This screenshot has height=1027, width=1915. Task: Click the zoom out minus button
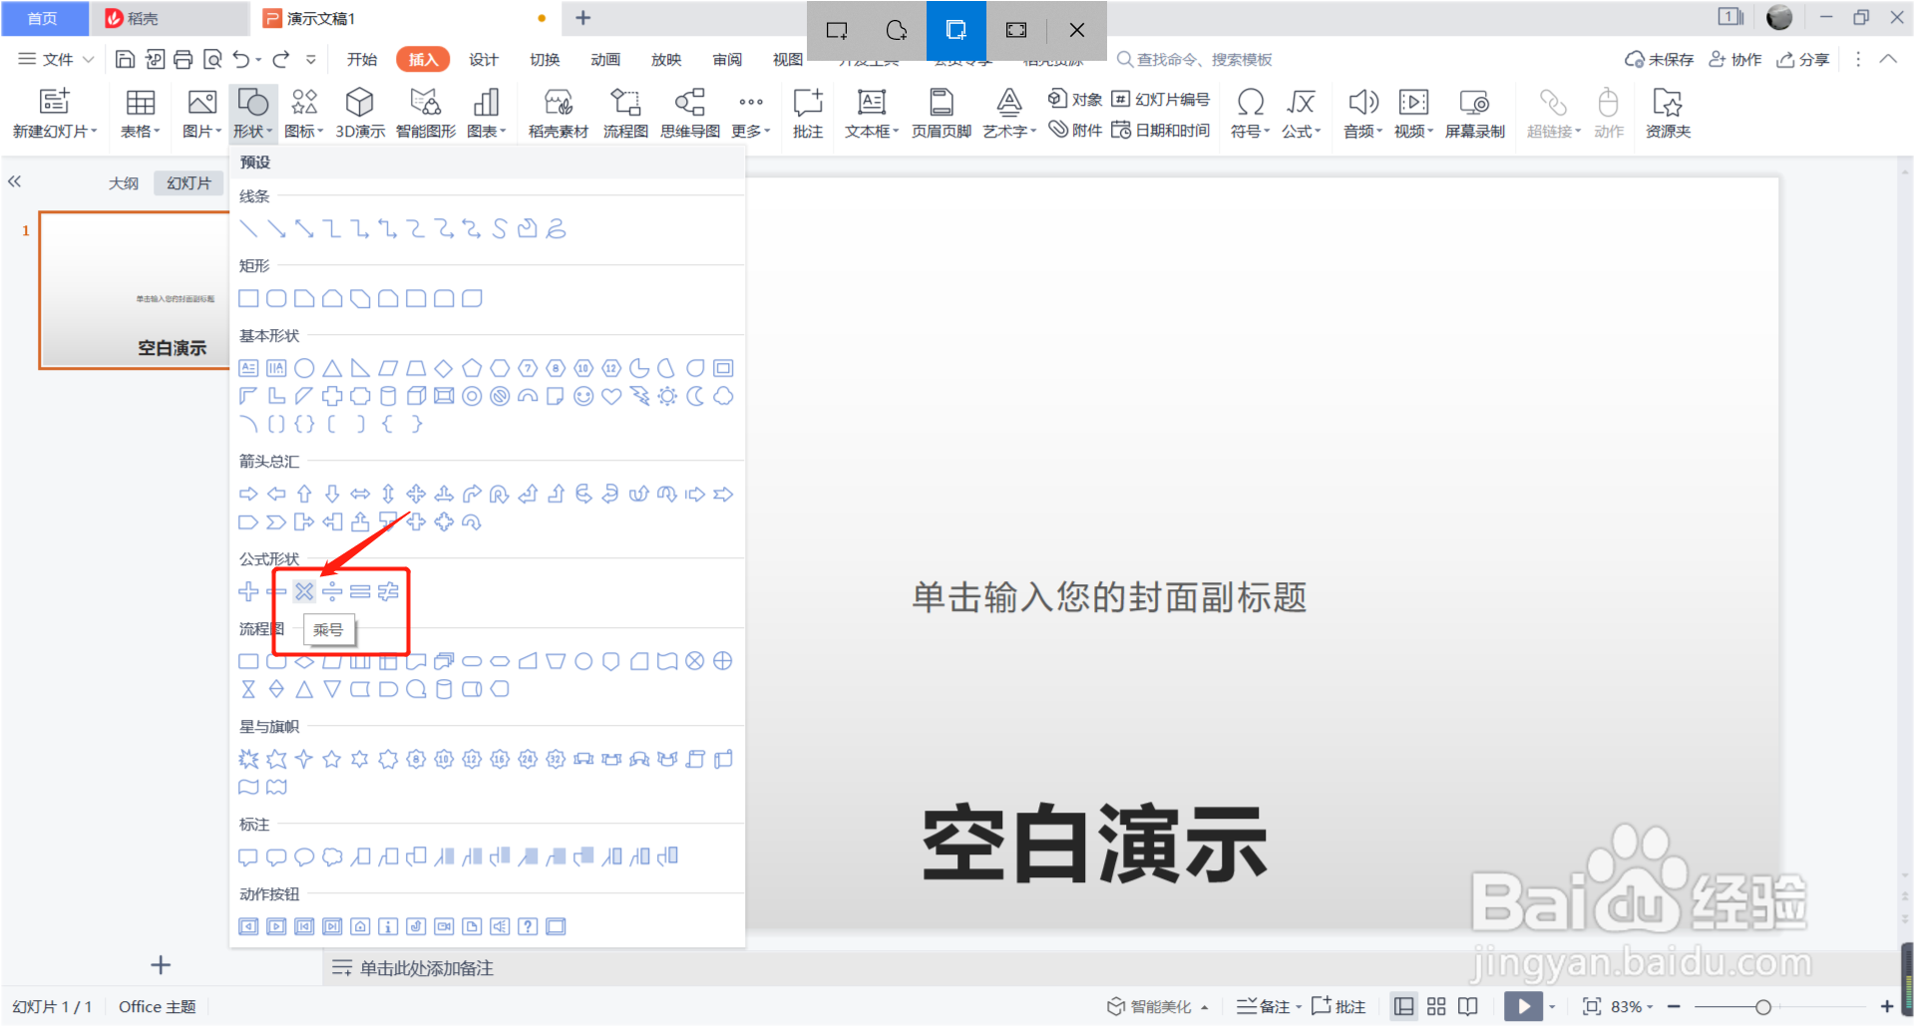click(1674, 1006)
